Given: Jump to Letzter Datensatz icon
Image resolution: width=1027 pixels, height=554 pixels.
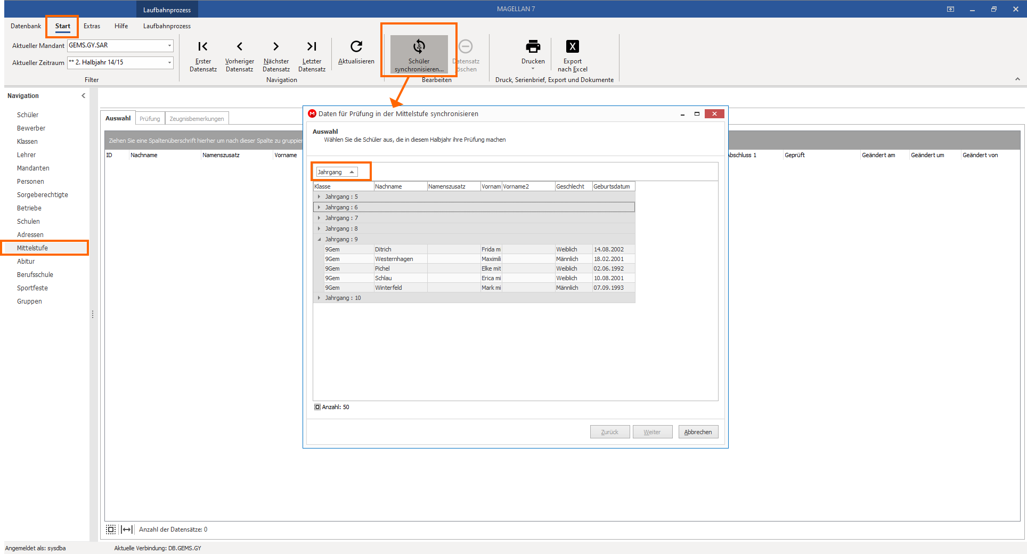Looking at the screenshot, I should [312, 47].
